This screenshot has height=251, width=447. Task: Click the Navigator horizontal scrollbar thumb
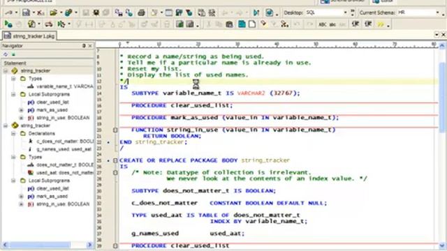point(40,245)
